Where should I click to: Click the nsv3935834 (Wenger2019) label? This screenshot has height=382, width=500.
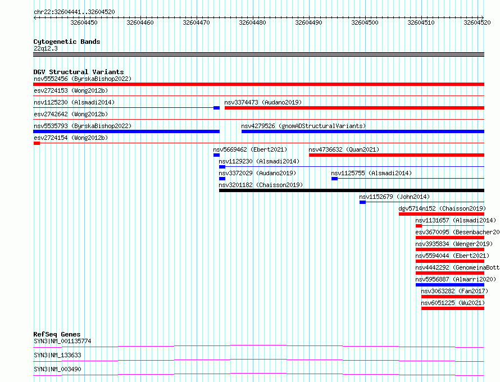(454, 244)
